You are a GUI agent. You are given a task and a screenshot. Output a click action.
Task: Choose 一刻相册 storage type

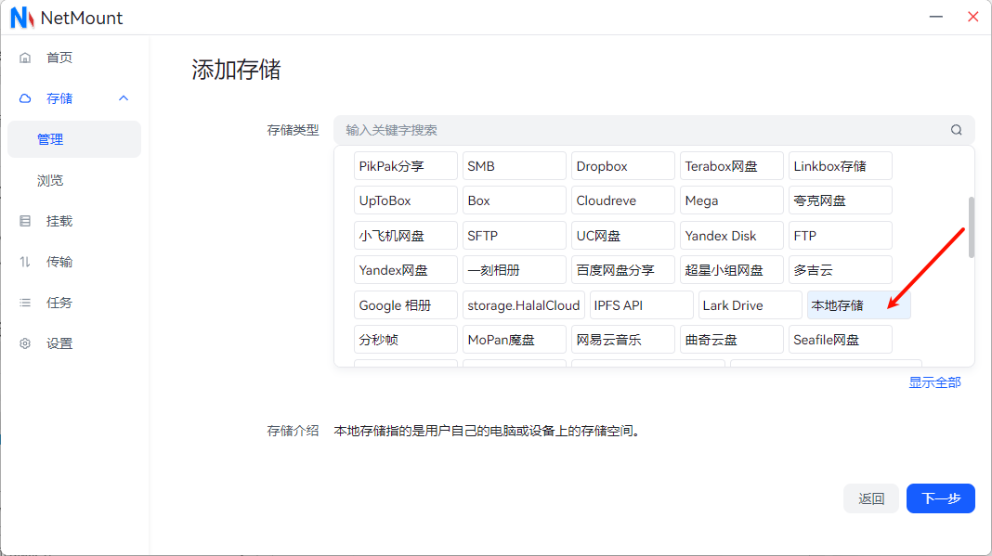pyautogui.click(x=515, y=270)
